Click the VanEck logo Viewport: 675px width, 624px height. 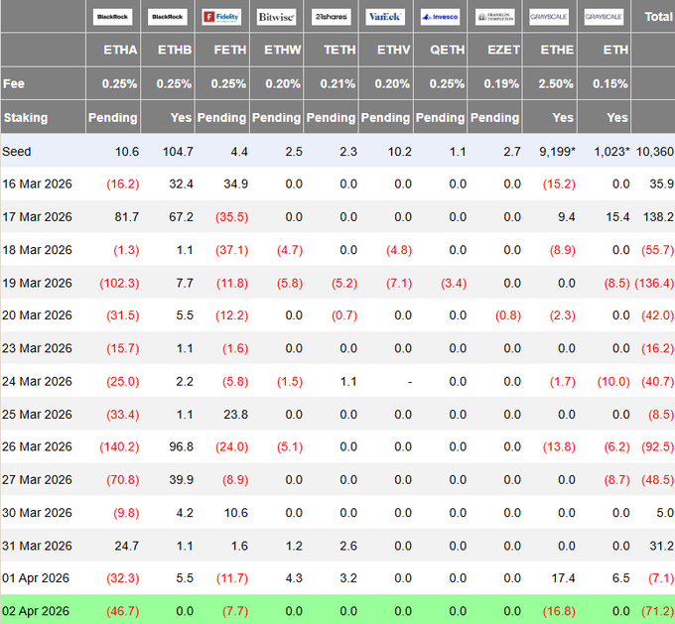385,17
